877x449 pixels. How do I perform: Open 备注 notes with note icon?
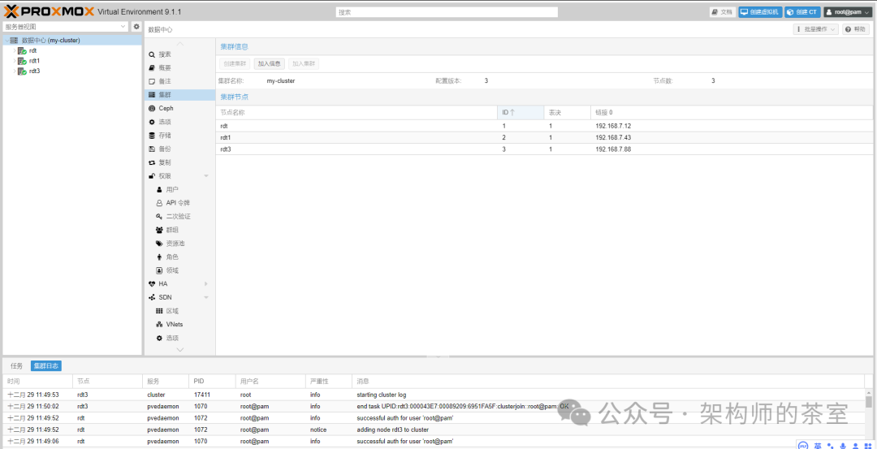179,81
